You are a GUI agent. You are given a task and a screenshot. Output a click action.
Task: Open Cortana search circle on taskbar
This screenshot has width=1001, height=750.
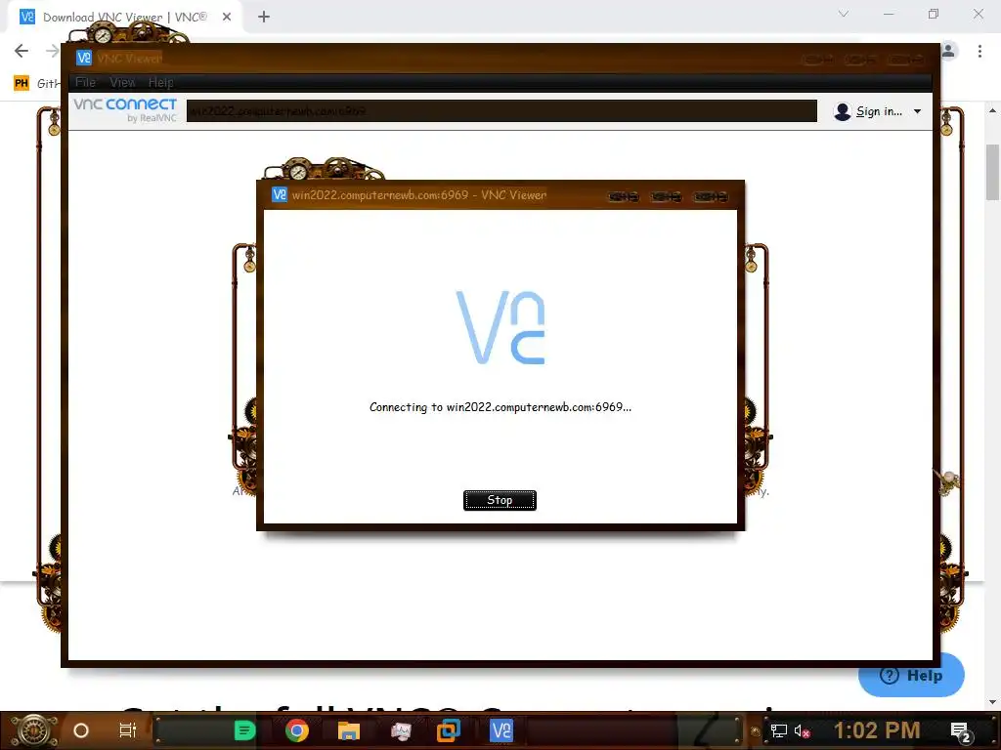(81, 730)
